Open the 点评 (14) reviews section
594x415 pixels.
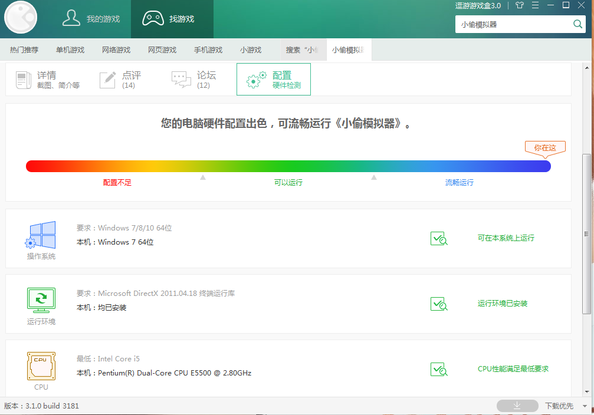[x=120, y=80]
